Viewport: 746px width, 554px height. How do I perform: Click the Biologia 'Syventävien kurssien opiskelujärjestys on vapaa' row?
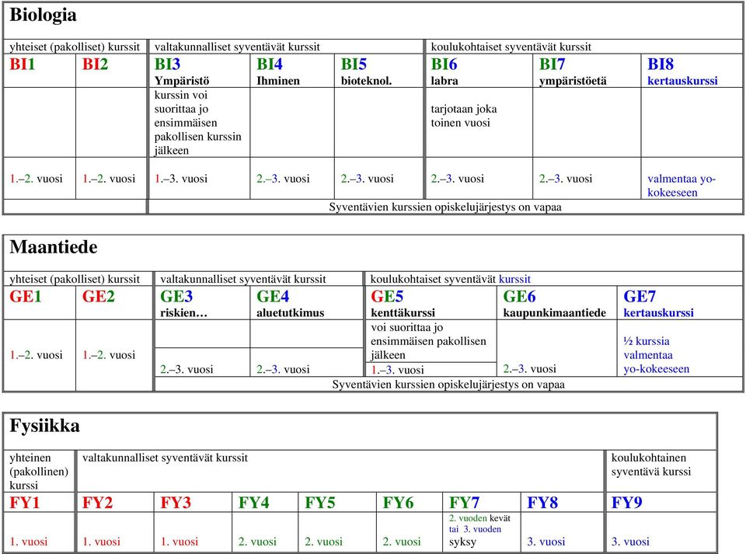pos(445,207)
